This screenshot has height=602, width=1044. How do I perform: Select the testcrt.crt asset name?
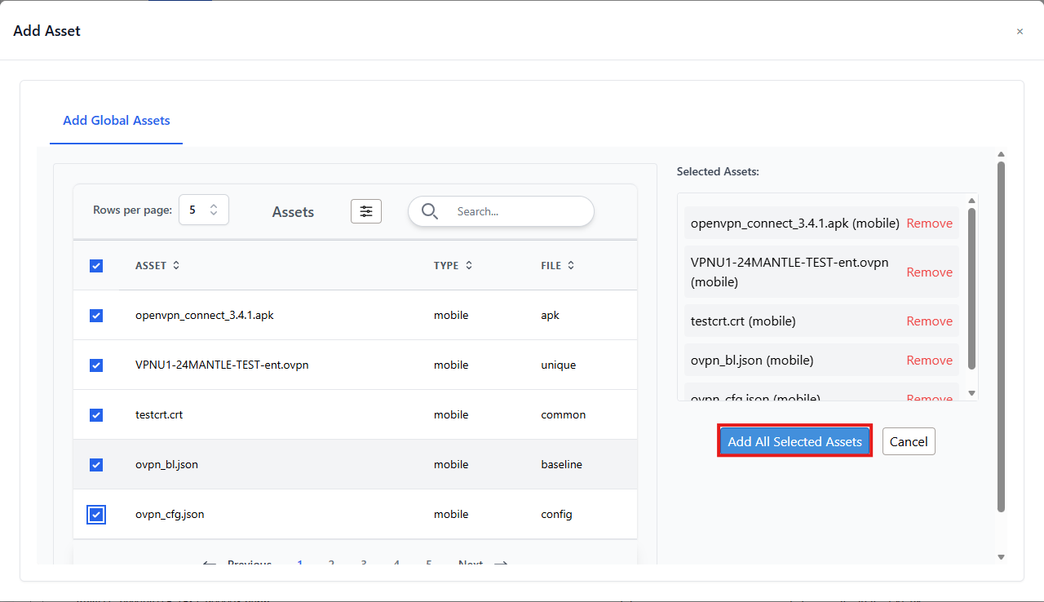(x=159, y=415)
